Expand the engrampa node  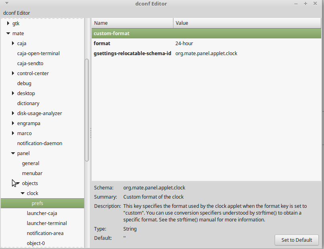point(12,123)
